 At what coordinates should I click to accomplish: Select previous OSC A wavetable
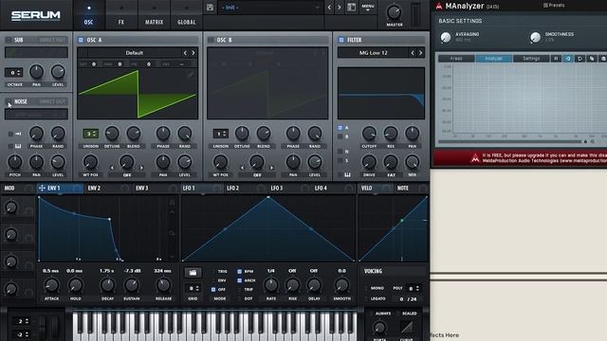(185, 53)
